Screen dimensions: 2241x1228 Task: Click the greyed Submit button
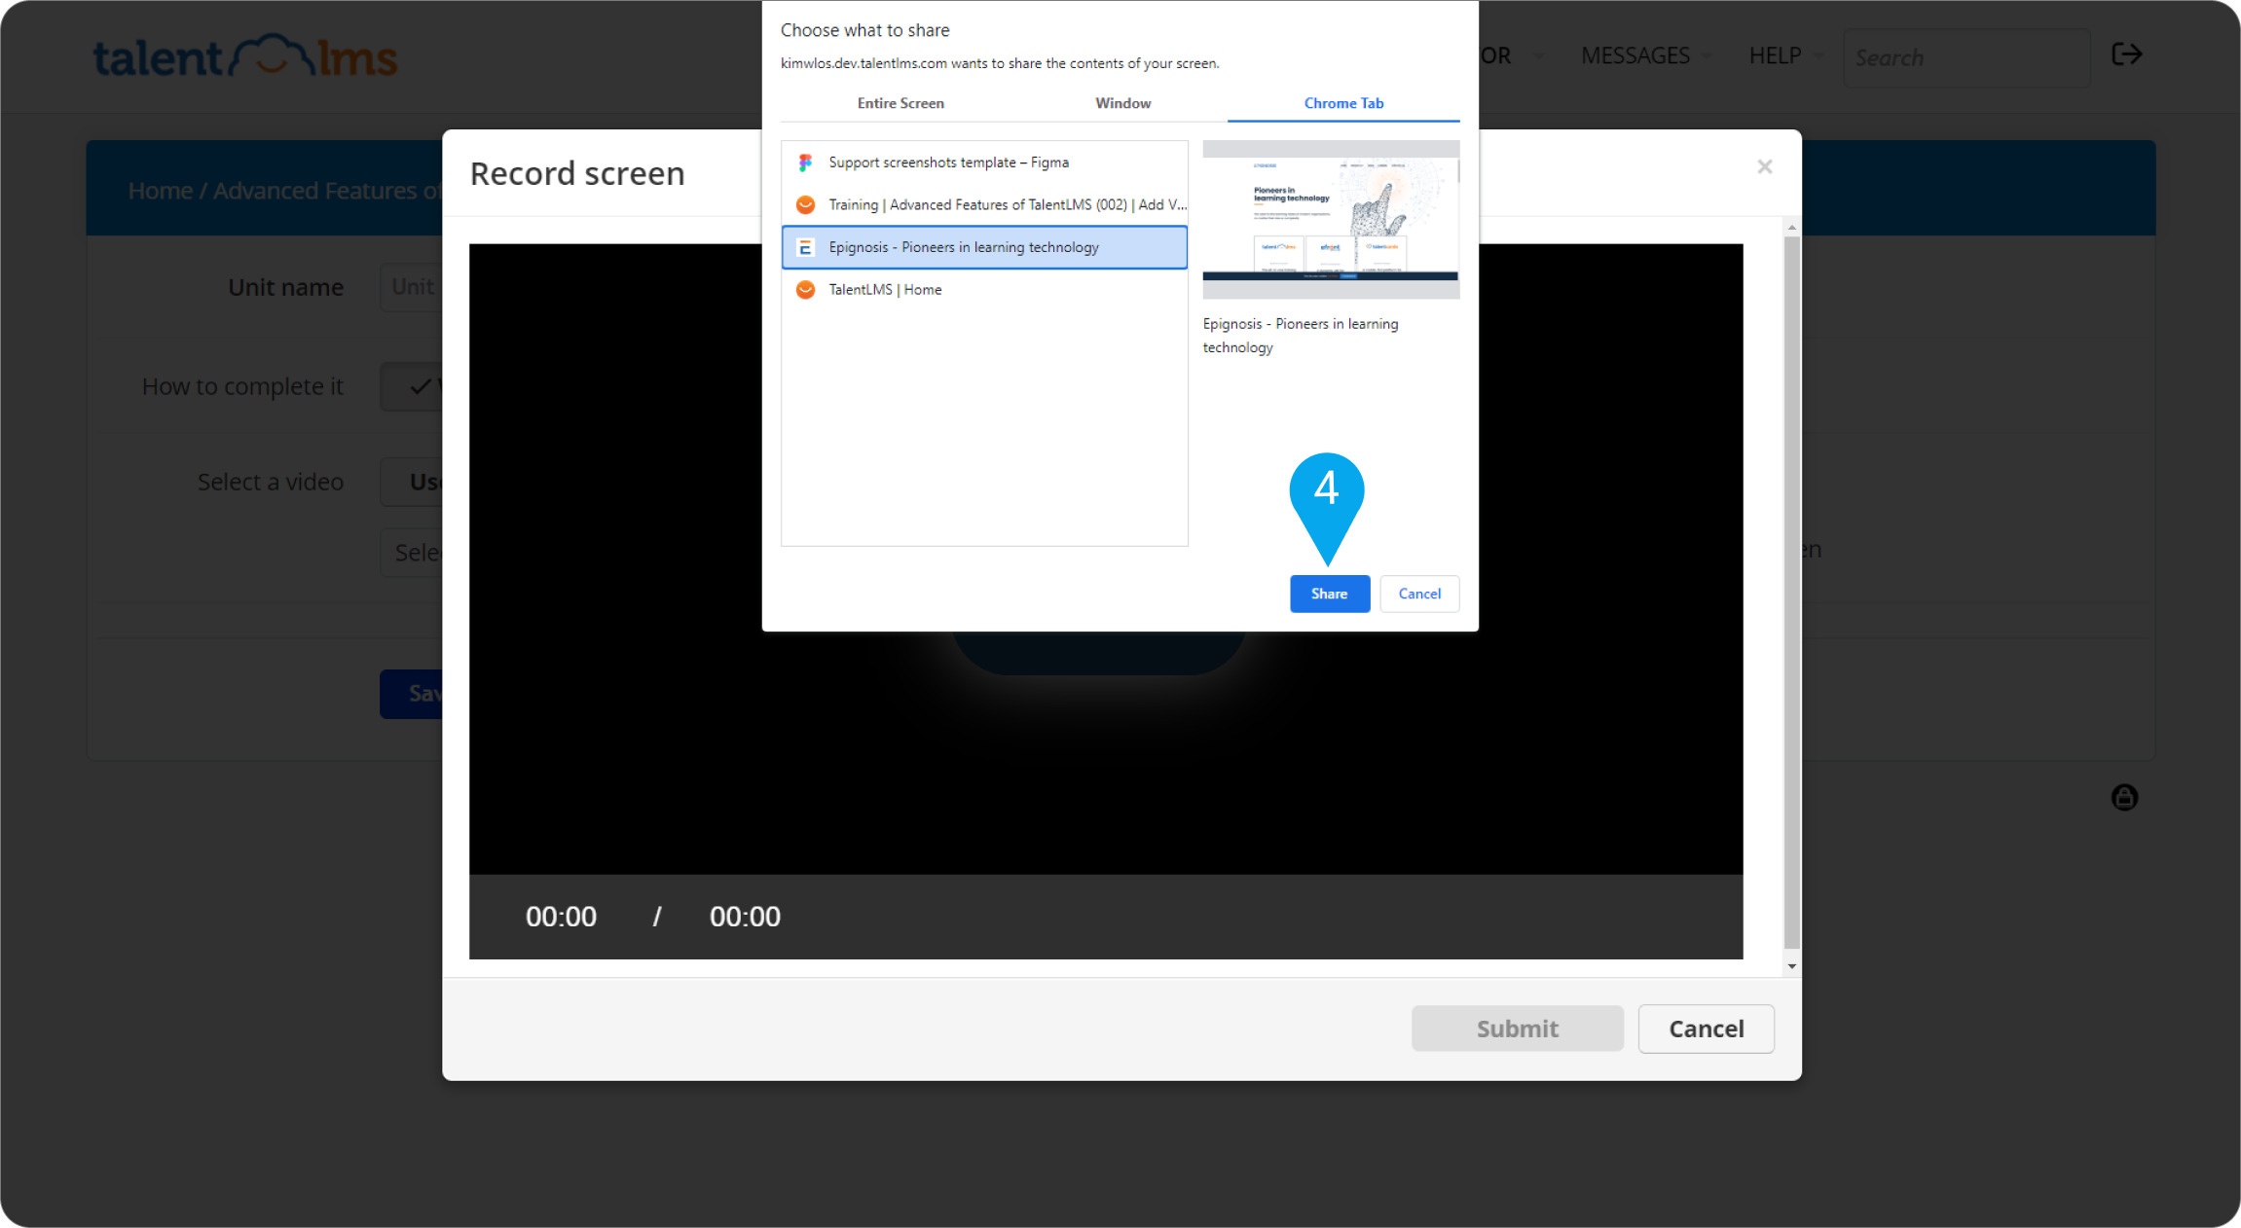pos(1517,1029)
